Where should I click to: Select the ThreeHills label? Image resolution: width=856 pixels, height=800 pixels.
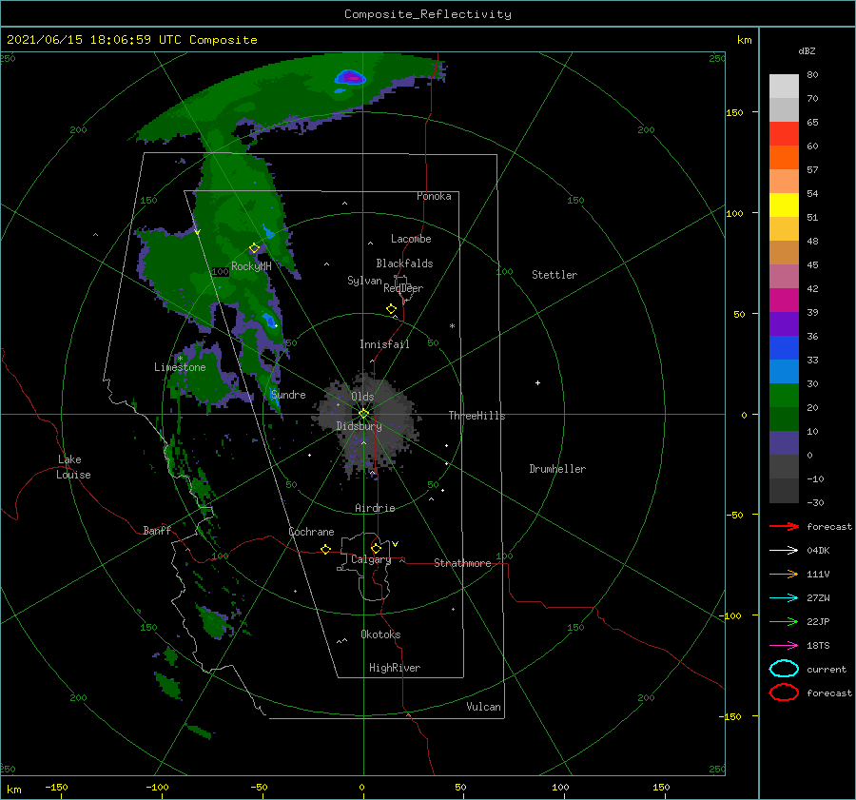point(477,416)
